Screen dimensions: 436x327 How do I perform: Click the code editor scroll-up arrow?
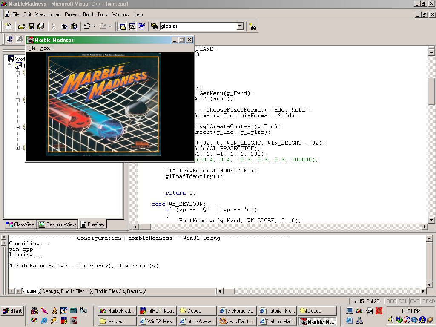[432, 52]
